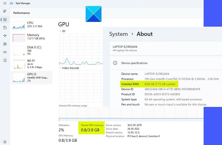This screenshot has width=222, height=145.
Task: Open the App history icon
Action: (5, 28)
